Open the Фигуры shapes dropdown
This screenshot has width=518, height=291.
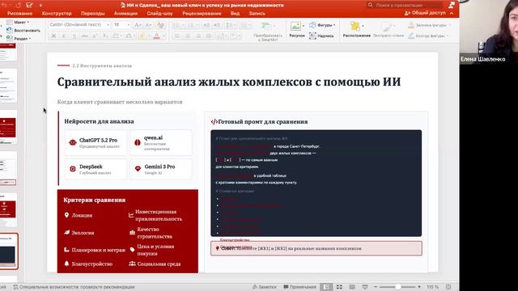[322, 25]
